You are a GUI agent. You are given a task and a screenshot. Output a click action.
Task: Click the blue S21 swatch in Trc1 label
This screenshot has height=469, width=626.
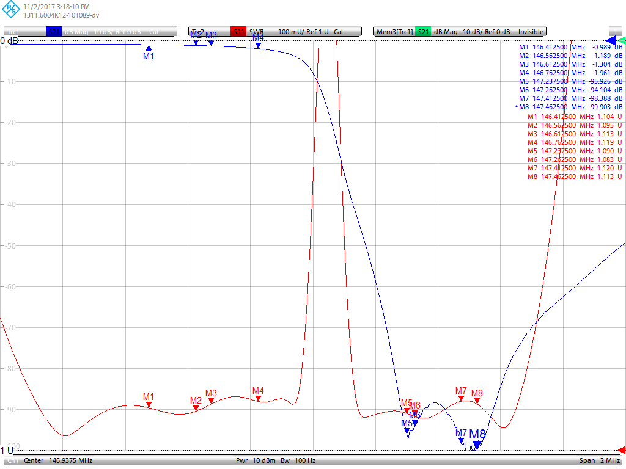coord(54,32)
